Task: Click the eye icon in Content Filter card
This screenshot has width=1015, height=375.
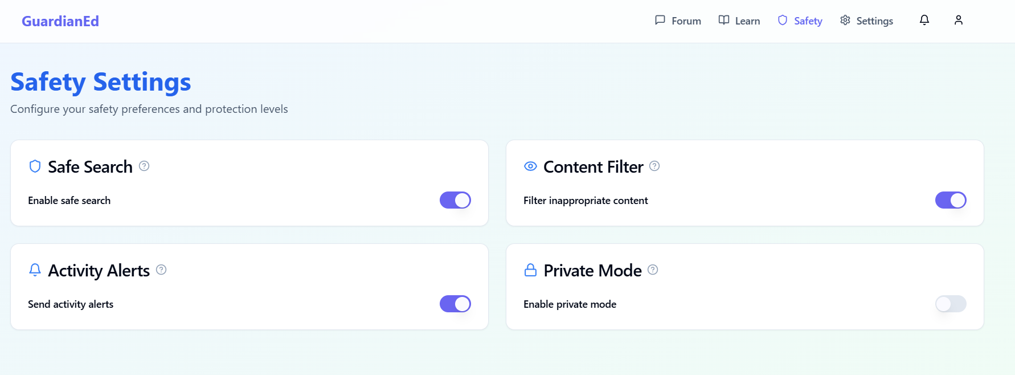Action: point(530,166)
